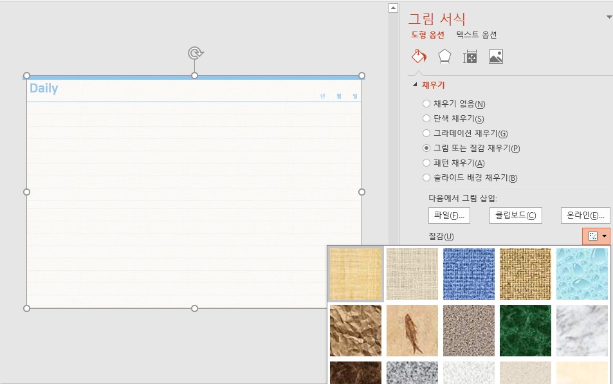Image resolution: width=613 pixels, height=384 pixels.
Task: Select 채우기 없음 radio option
Action: [454, 104]
